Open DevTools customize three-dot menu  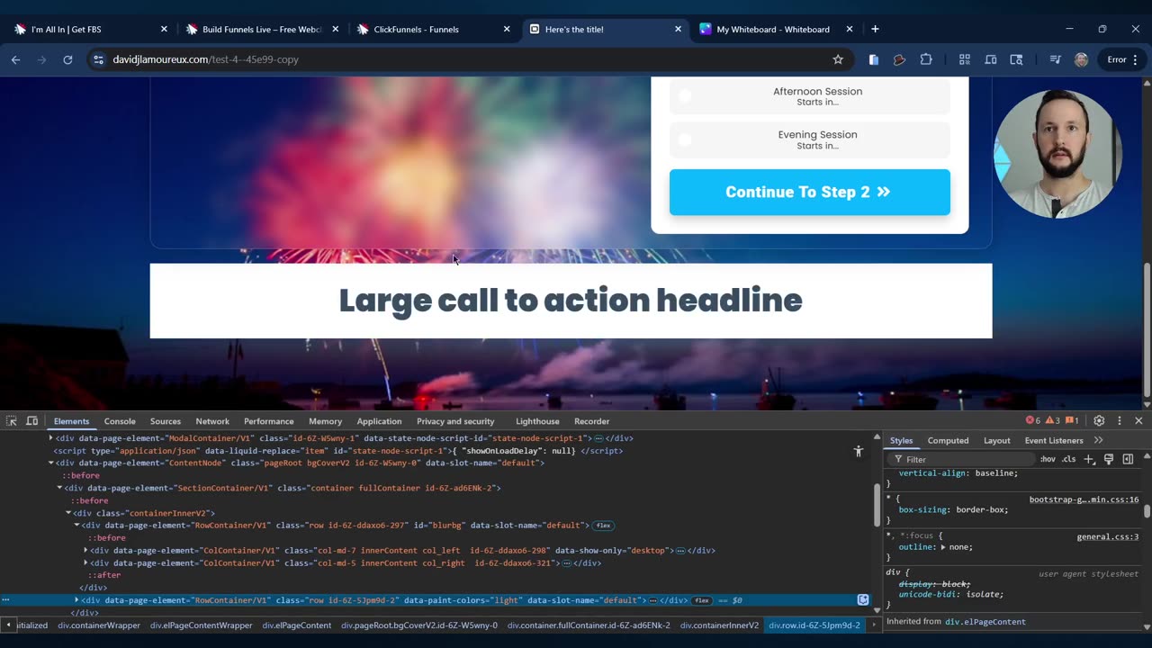(1120, 421)
